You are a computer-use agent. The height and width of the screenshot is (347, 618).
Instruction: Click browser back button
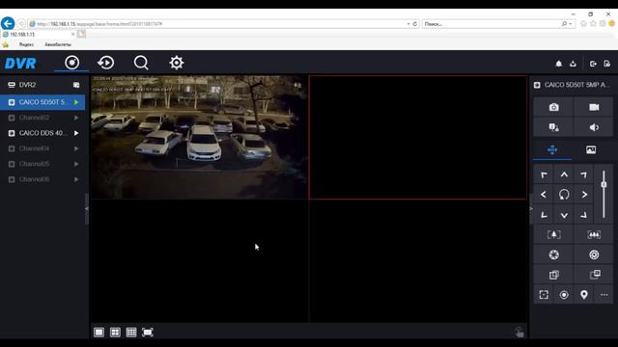pos(8,23)
